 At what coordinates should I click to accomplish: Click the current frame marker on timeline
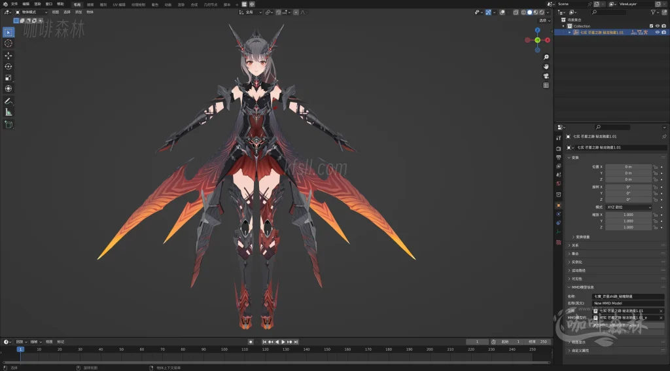pyautogui.click(x=20, y=349)
